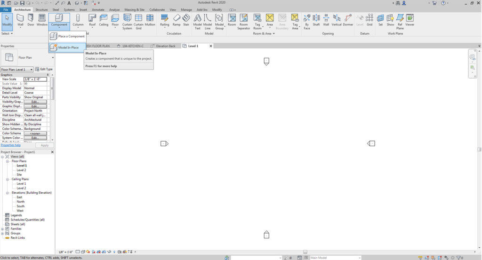Choose Model In-Place from Component menu
This screenshot has width=482, height=260.
click(x=67, y=47)
